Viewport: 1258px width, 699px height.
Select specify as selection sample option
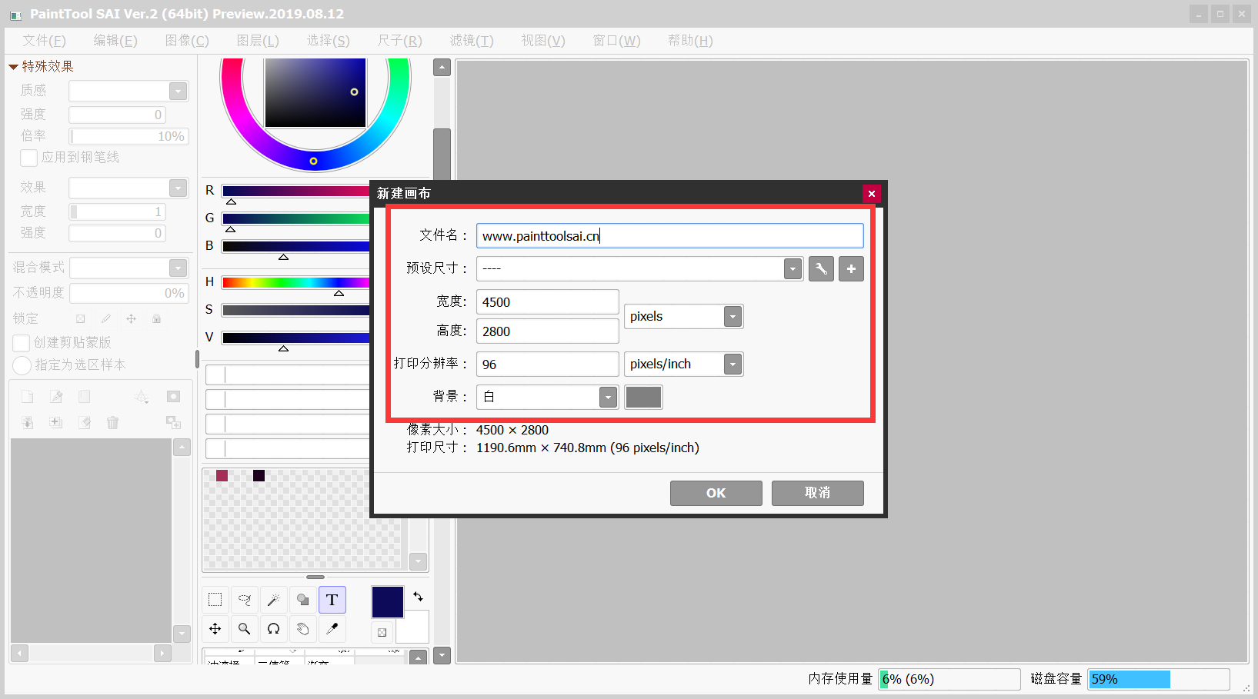[22, 365]
